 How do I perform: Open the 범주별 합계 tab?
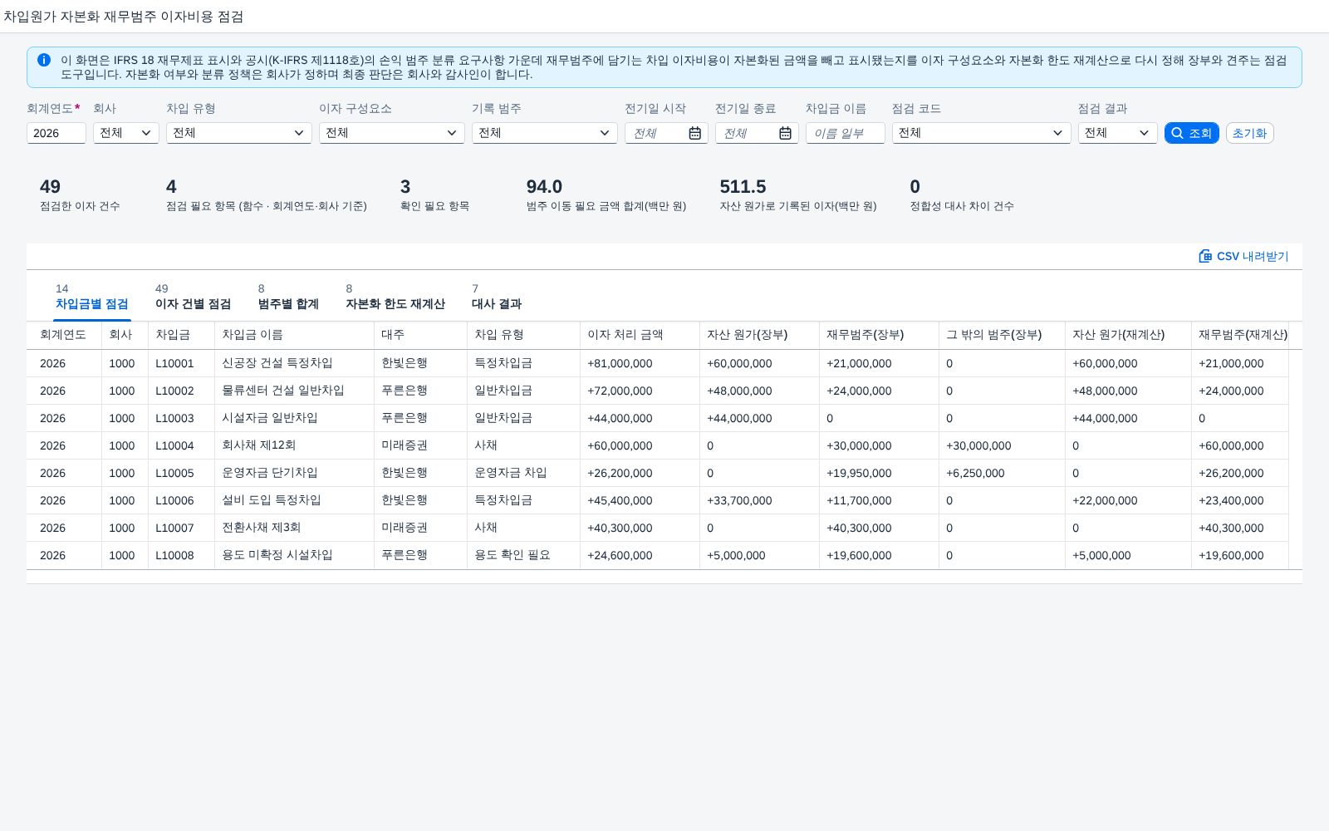[x=288, y=297]
